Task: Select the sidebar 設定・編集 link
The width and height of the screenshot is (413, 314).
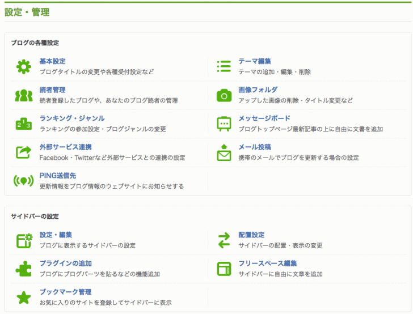Action: [56, 235]
